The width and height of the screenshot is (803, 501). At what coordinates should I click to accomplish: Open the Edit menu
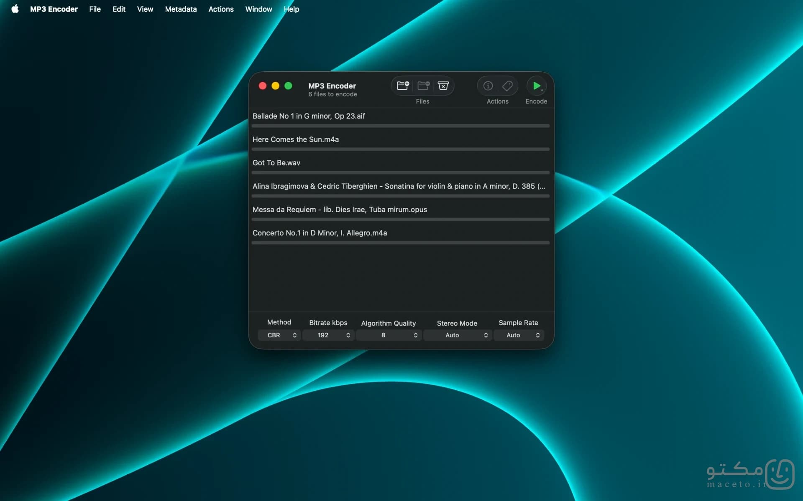click(119, 9)
